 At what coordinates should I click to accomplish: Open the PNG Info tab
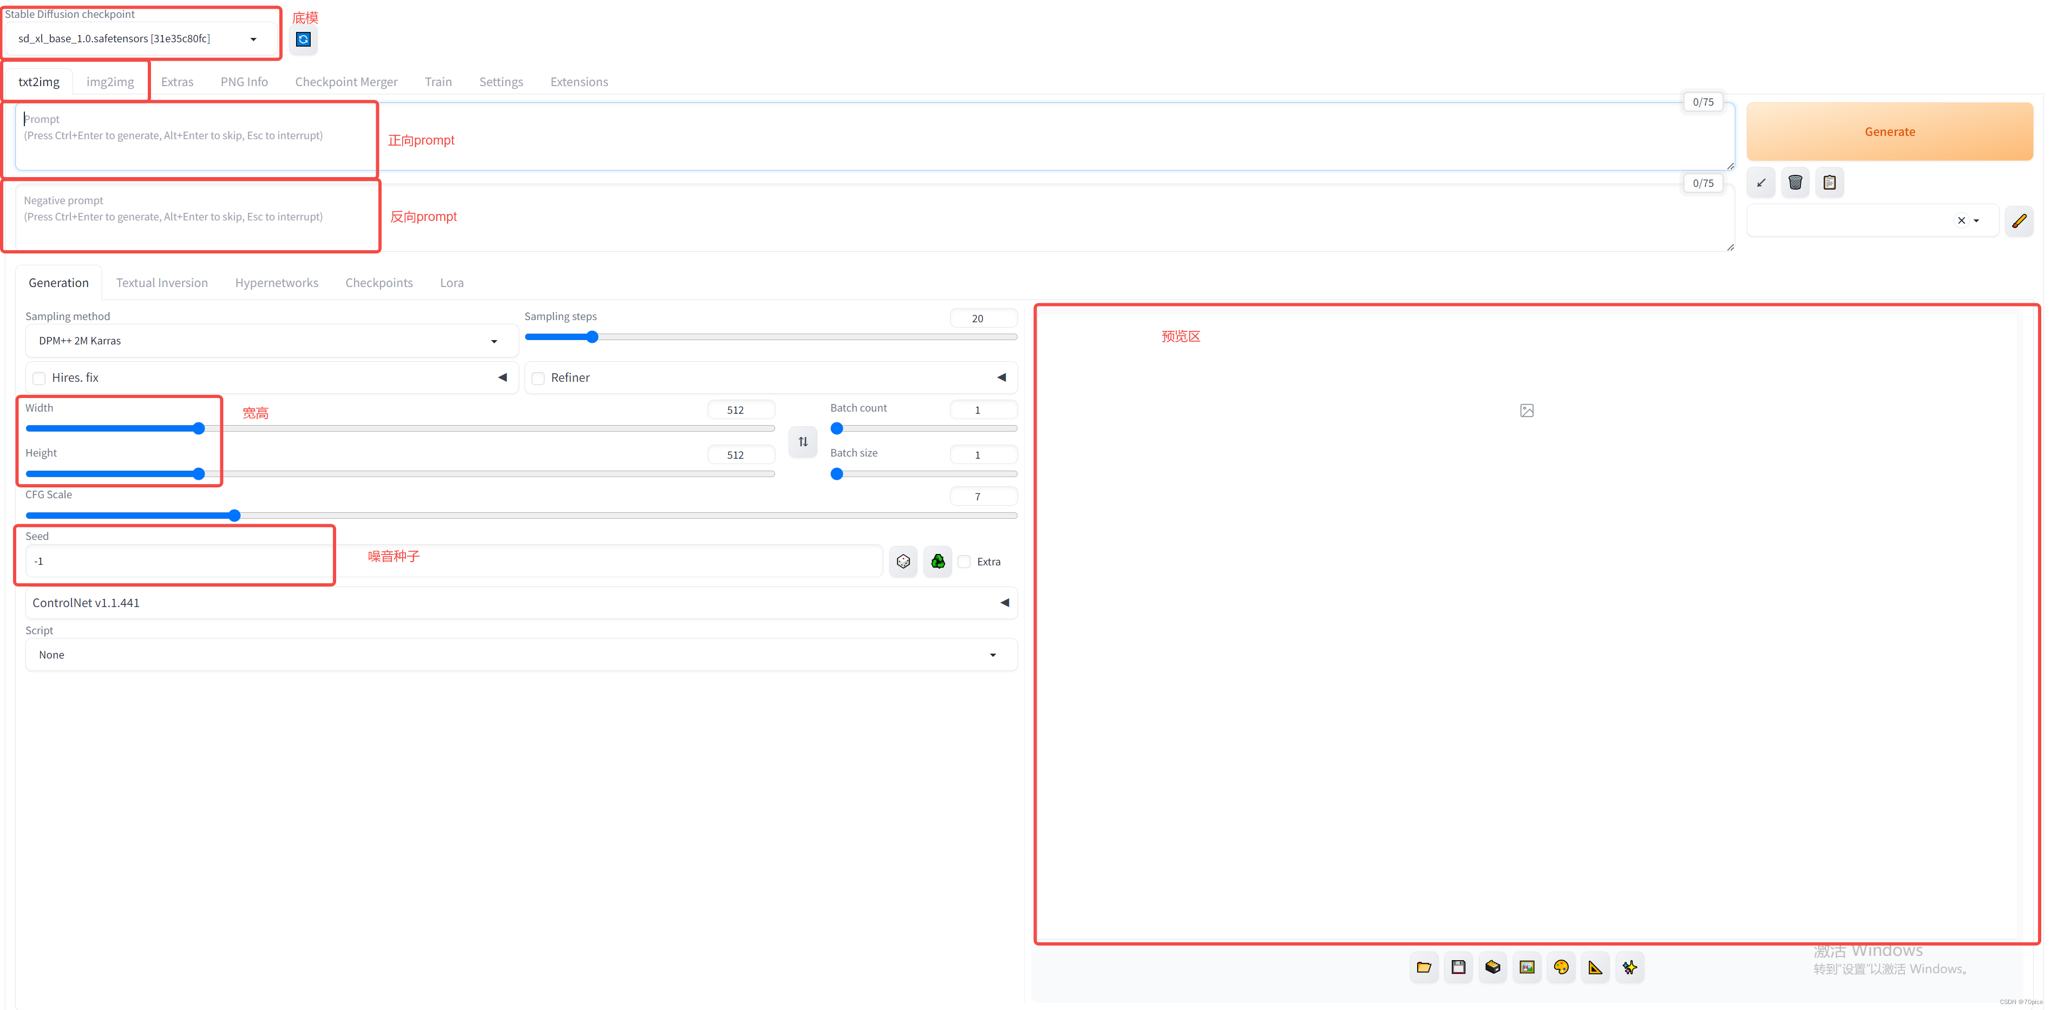tap(244, 81)
